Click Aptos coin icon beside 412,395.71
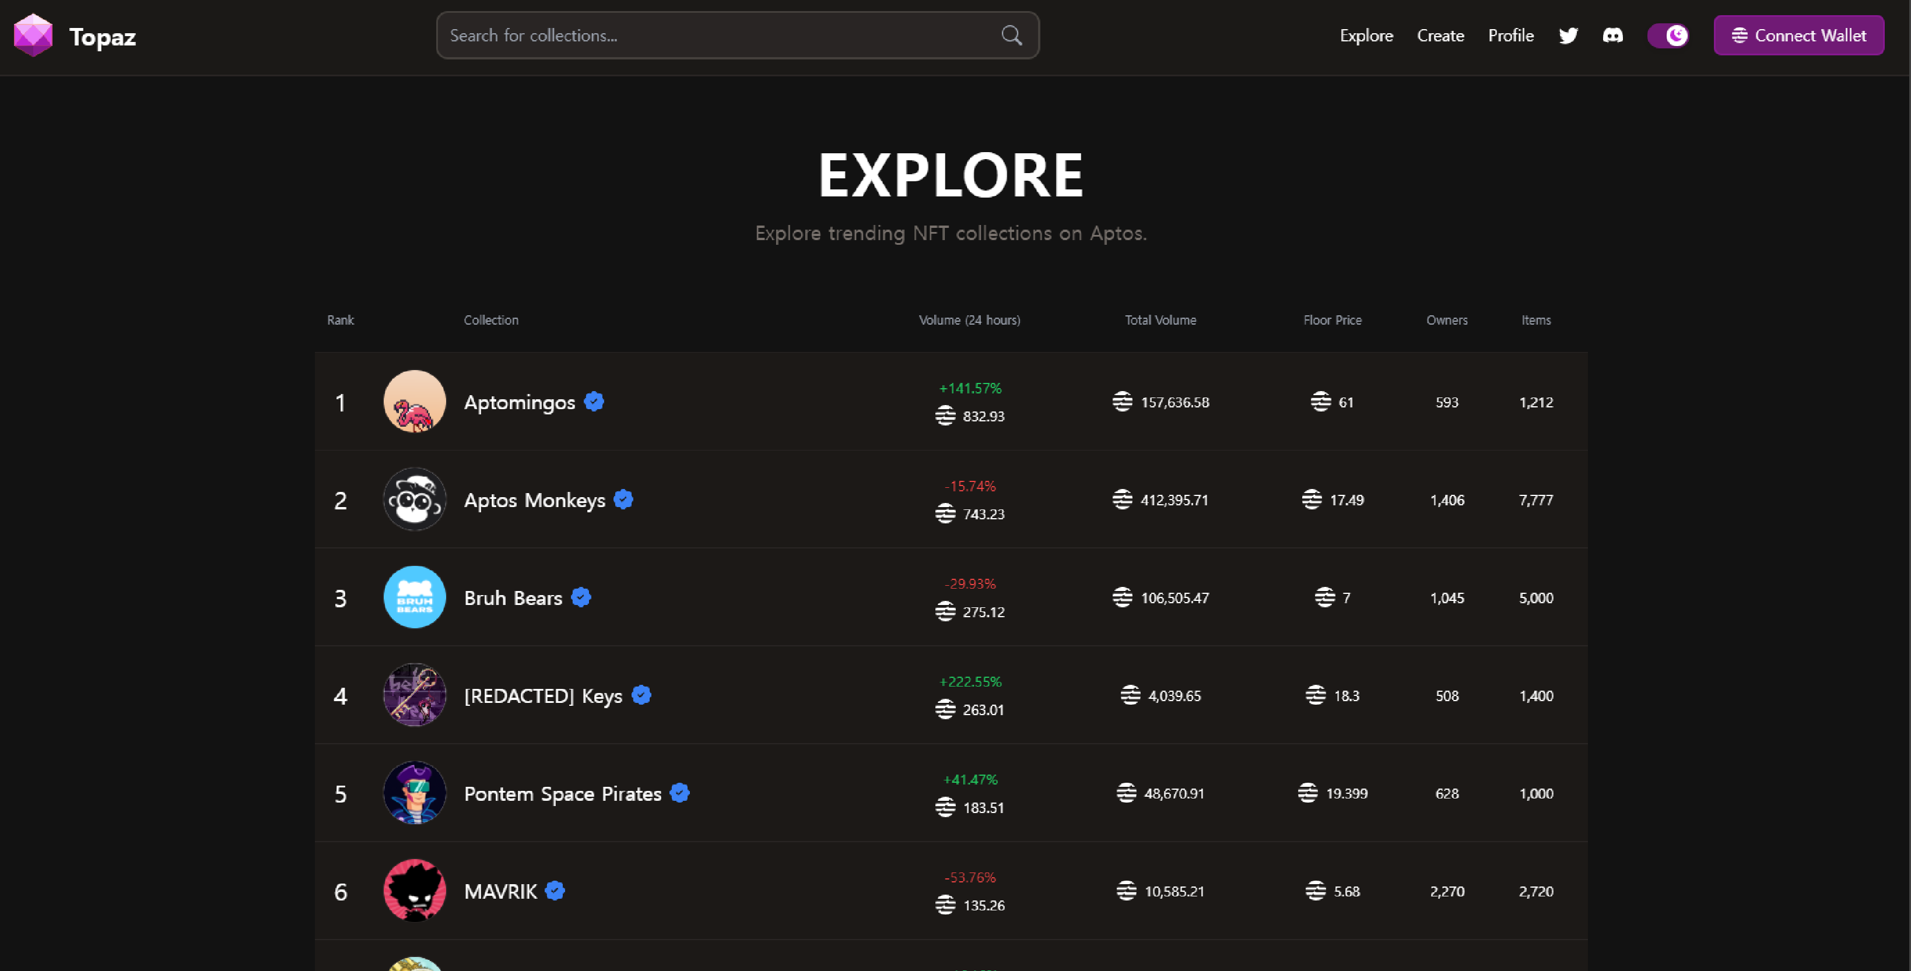Image resolution: width=1911 pixels, height=971 pixels. 1123,499
